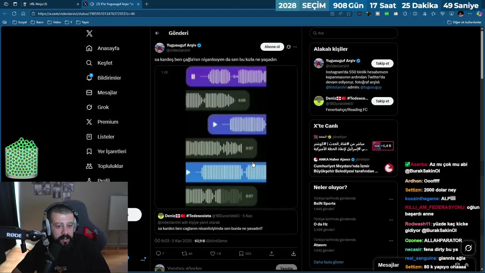Click the Grok icon beside Abone ol

point(288,47)
